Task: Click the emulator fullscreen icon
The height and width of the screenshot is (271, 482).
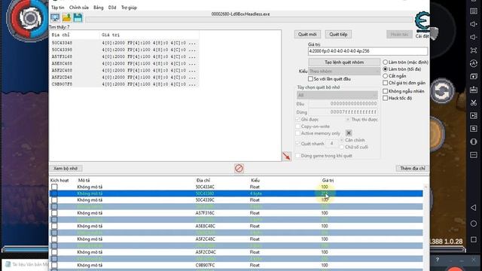Action: click(474, 50)
